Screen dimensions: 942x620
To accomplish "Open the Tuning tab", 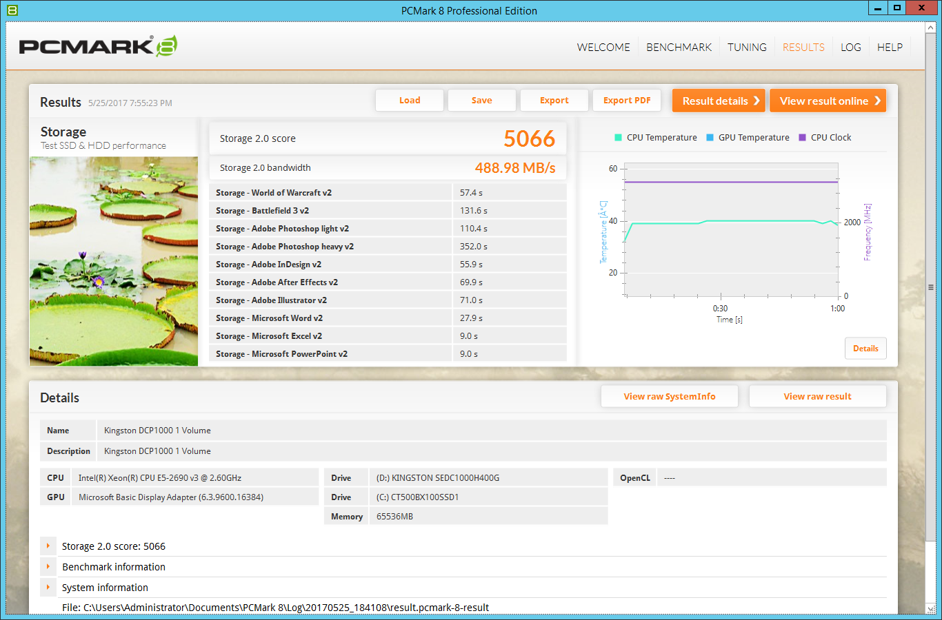I will pyautogui.click(x=747, y=48).
